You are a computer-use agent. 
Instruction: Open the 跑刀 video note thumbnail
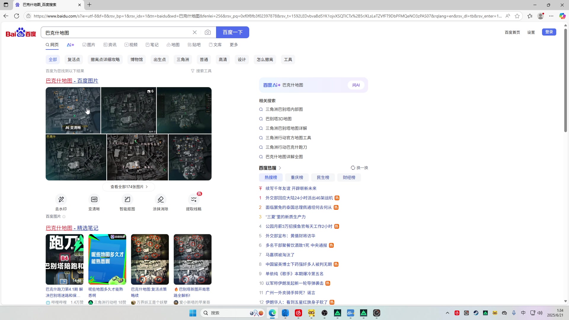(65, 259)
